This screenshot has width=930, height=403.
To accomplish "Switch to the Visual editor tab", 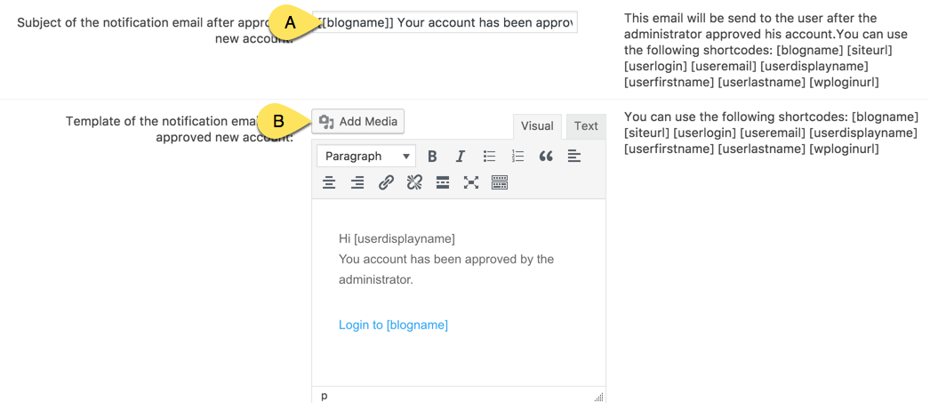I will point(537,126).
